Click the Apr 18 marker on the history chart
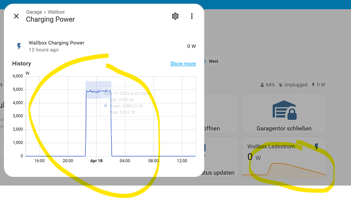Viewport: 351px width, 198px height. coord(96,161)
